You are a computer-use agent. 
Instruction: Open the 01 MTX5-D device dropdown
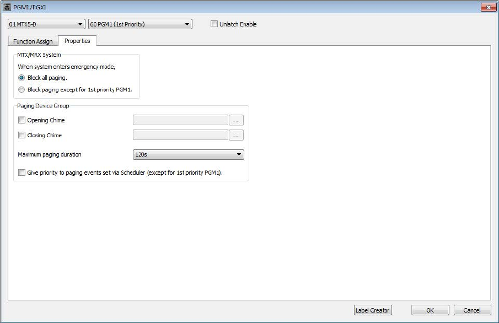click(x=46, y=24)
